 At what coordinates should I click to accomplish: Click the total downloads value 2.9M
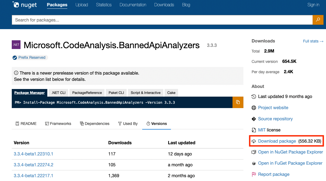(x=269, y=51)
